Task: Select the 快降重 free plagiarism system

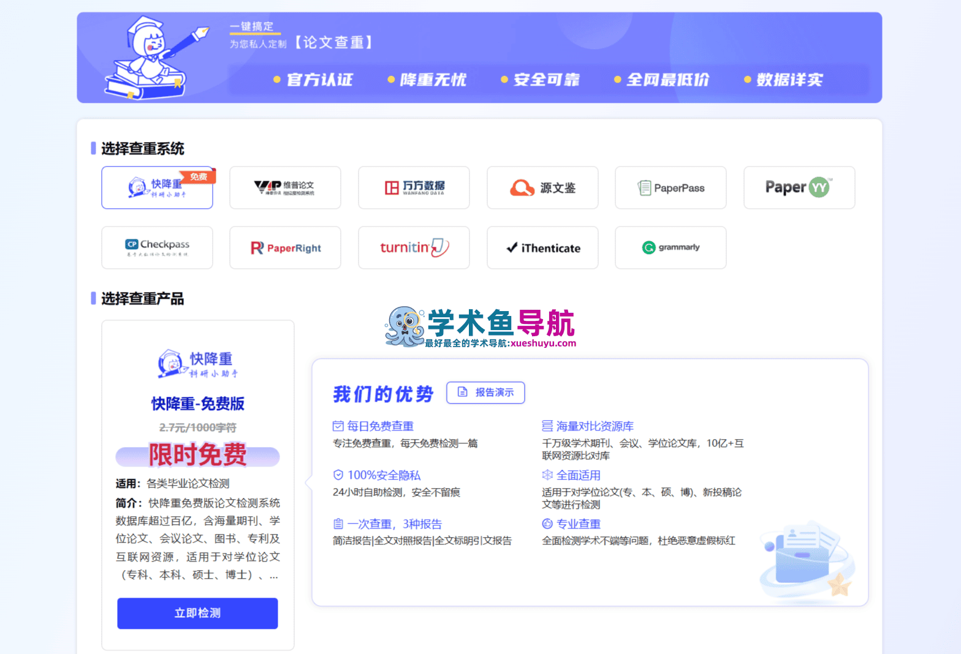Action: coord(157,187)
